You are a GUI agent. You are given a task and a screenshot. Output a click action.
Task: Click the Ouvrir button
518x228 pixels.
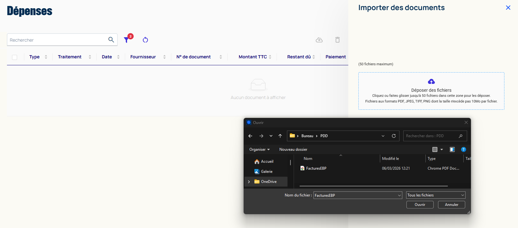tap(420, 205)
